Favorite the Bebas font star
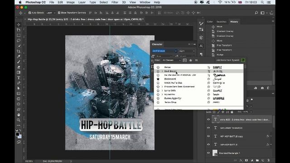Screen dimensions: 290x163 click(x=158, y=67)
